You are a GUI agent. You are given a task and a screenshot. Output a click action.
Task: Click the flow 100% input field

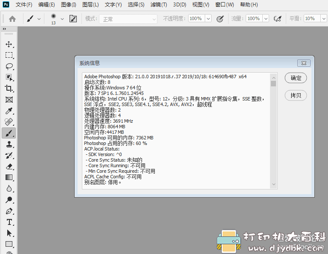(x=254, y=18)
